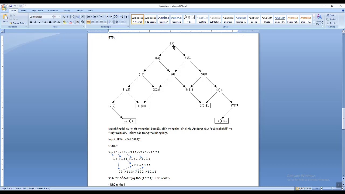The width and height of the screenshot is (345, 194).
Task: Center the paragraph text
Action: 93,22
